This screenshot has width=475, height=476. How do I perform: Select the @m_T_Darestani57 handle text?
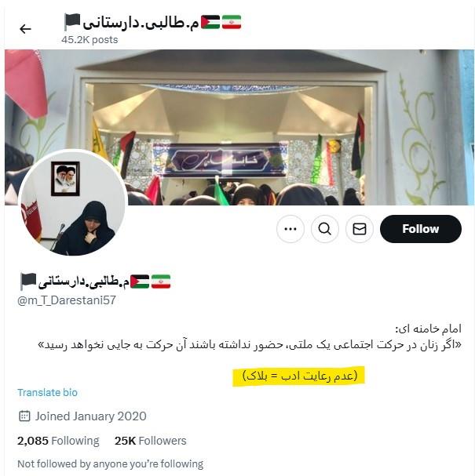[67, 300]
